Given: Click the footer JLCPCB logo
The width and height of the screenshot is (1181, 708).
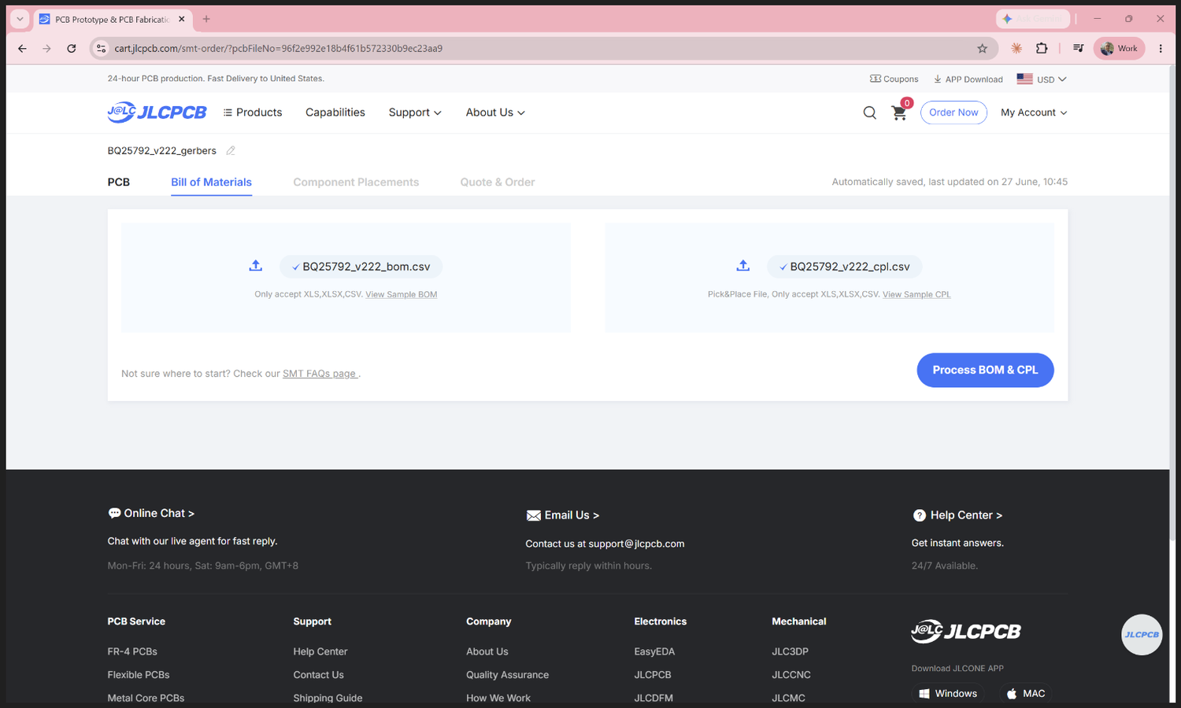Looking at the screenshot, I should click(x=966, y=631).
